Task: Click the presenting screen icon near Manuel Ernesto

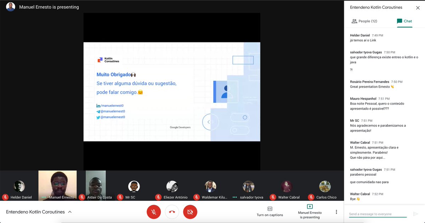Action: point(310,206)
